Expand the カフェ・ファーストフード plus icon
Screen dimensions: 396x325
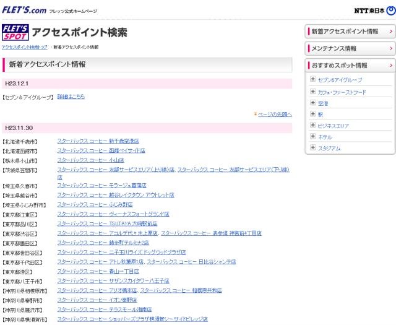[x=313, y=91]
